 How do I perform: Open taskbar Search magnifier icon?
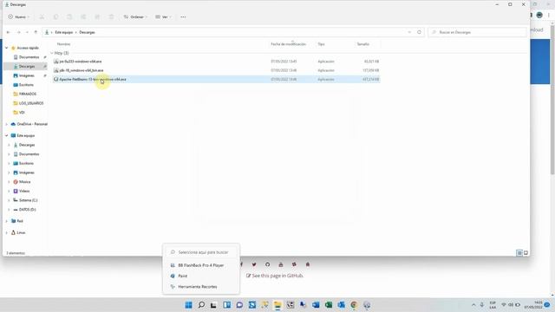click(x=201, y=305)
